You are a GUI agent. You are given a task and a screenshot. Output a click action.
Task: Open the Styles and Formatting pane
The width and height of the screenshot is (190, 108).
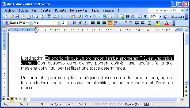pyautogui.click(x=6, y=23)
